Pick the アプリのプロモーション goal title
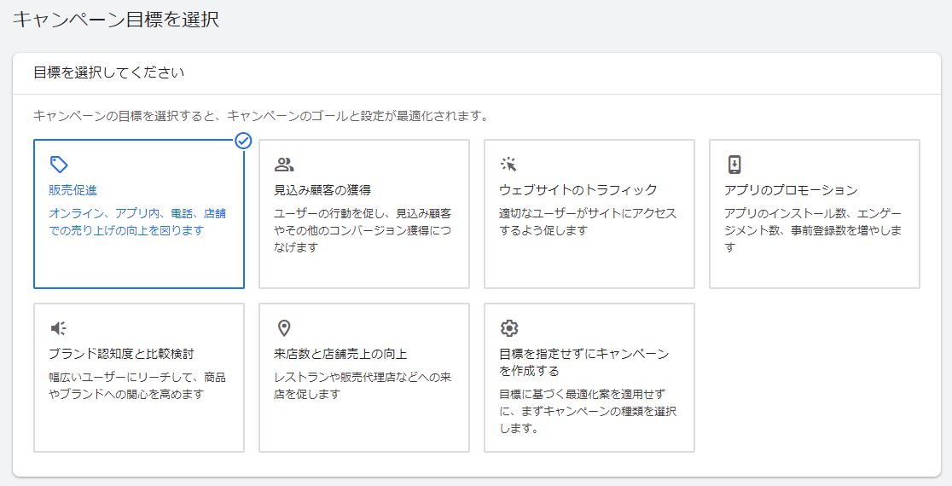This screenshot has height=486, width=952. pyautogui.click(x=791, y=190)
